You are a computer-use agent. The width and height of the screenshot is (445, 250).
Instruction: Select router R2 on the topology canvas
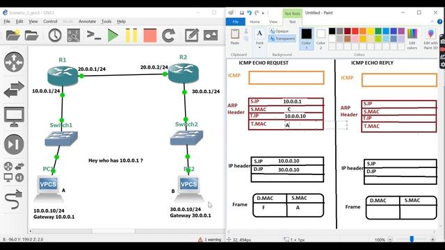184,74
